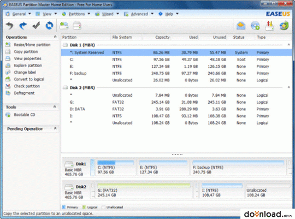Select C: (NTFS) block in Disk1 map
This screenshot has width=295, height=219.
tap(115, 168)
